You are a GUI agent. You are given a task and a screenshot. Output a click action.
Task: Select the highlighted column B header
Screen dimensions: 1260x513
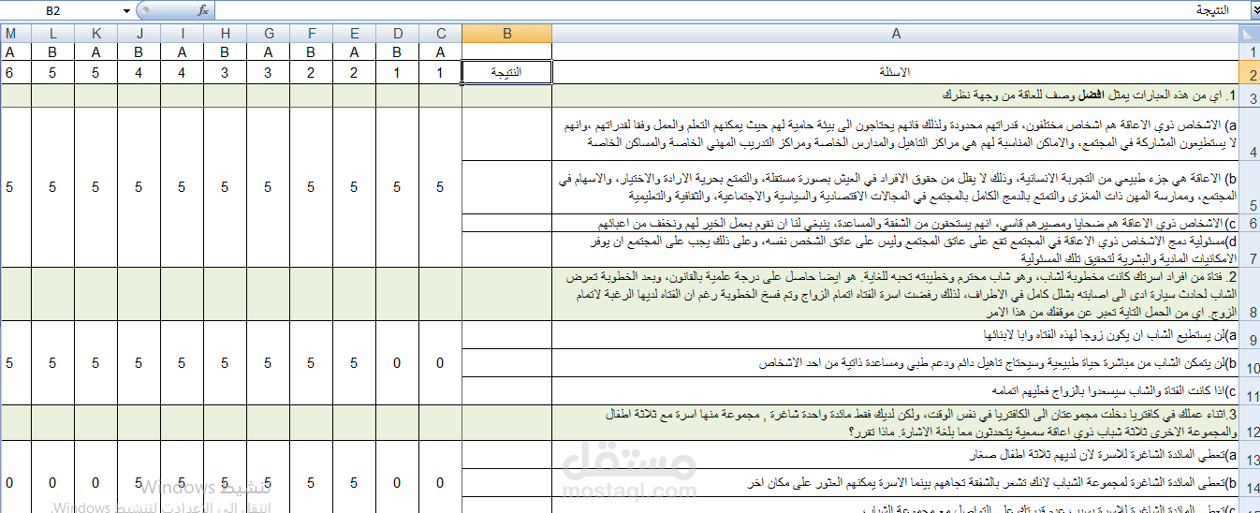point(506,34)
